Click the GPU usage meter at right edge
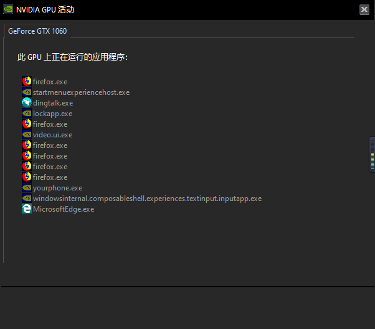 [x=372, y=154]
